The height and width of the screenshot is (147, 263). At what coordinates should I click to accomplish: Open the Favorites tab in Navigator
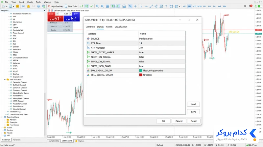[17, 140]
